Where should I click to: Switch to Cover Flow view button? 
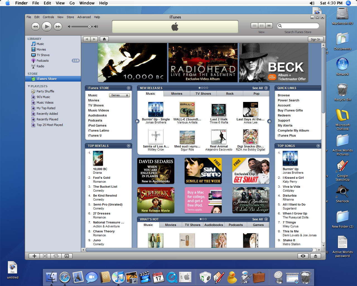(x=269, y=25)
